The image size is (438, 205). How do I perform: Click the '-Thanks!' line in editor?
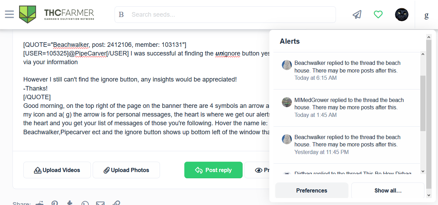35,88
